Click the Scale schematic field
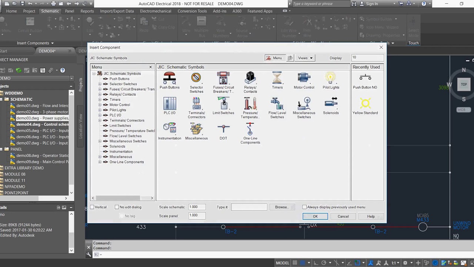Screen dimensions: 474x267 (197, 207)
